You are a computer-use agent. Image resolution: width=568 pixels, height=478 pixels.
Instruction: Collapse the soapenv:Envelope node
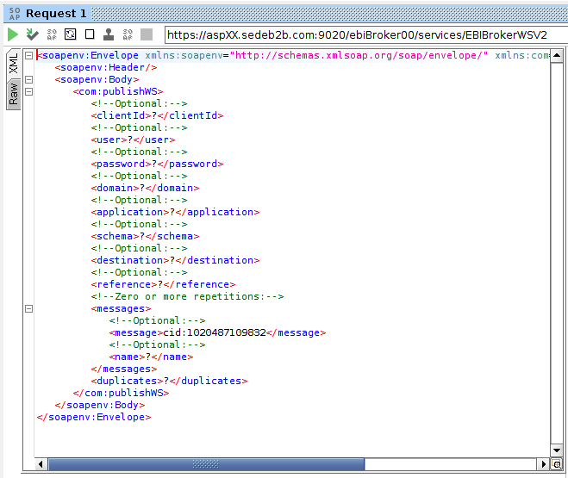coord(29,55)
